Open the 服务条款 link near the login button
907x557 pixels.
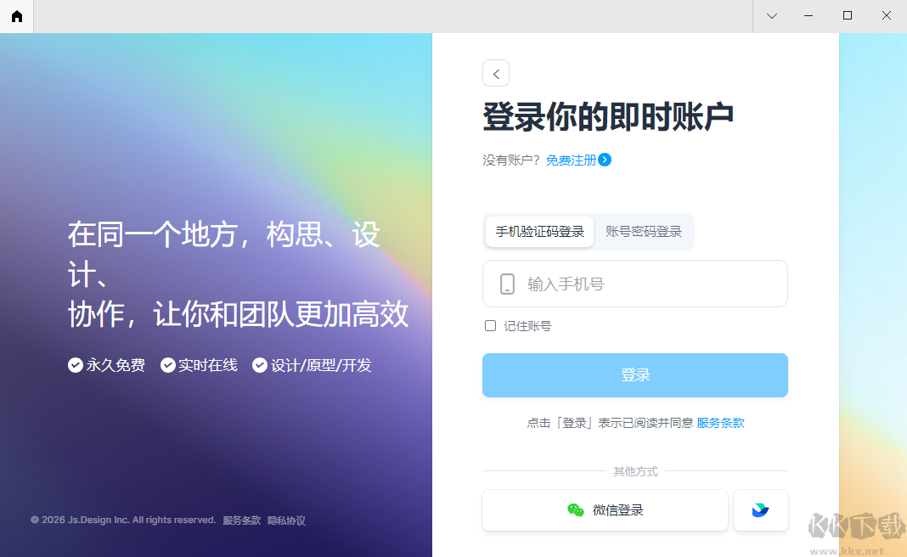(720, 422)
